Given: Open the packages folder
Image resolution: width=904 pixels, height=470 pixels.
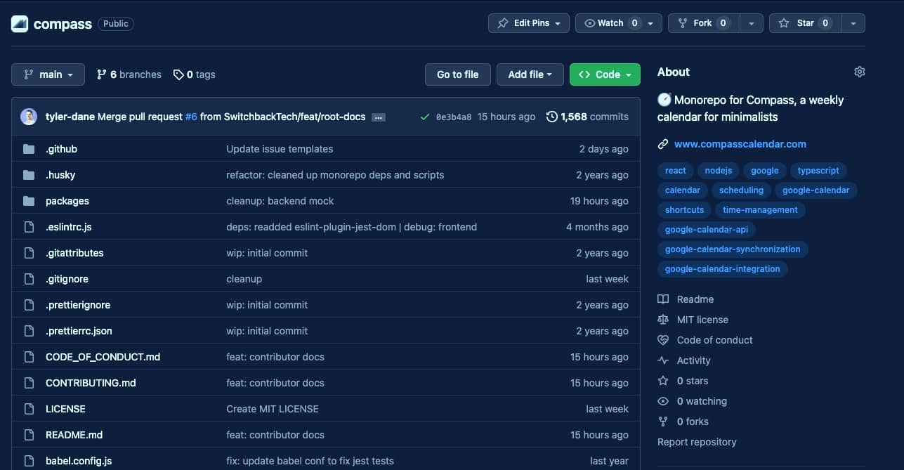Looking at the screenshot, I should [67, 201].
